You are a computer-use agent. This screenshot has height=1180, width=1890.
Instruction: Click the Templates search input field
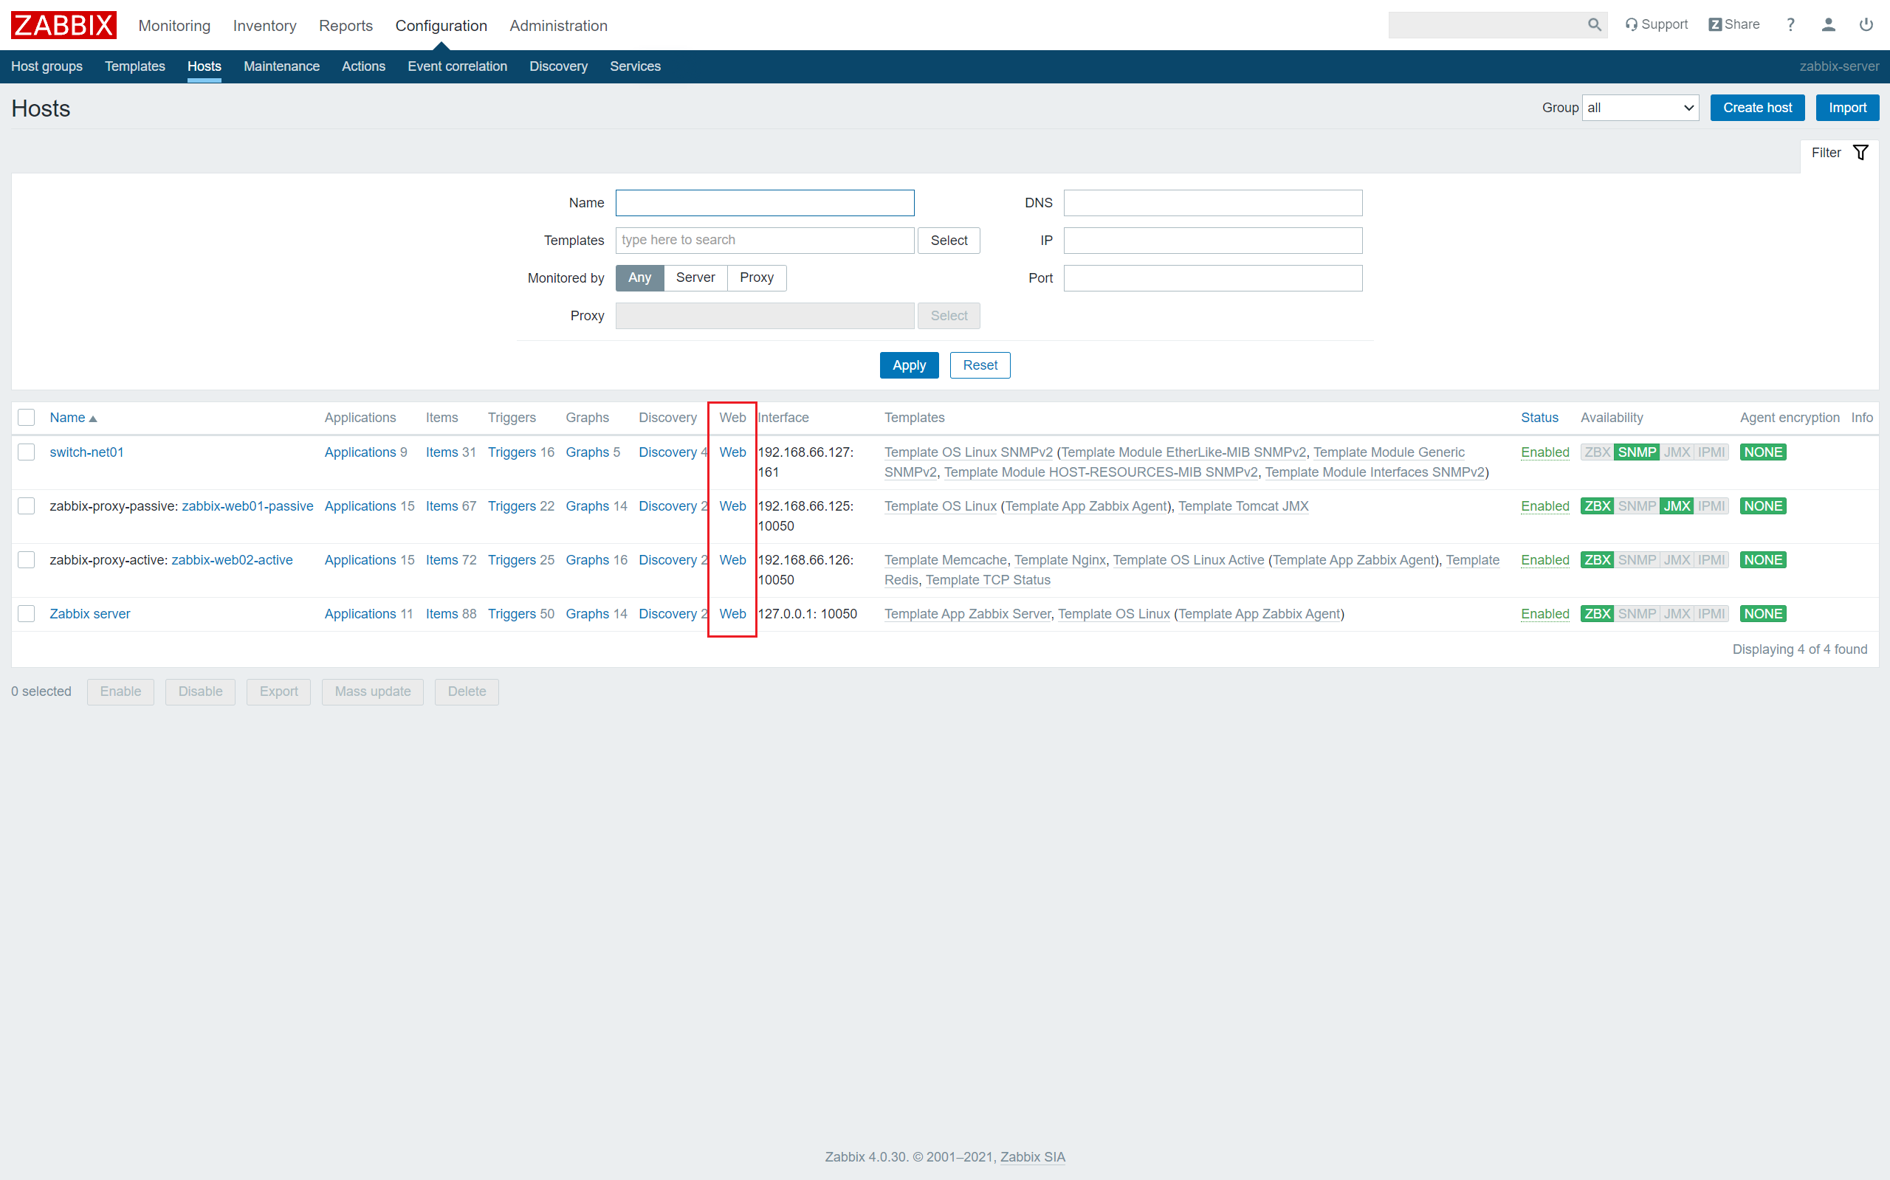point(763,240)
